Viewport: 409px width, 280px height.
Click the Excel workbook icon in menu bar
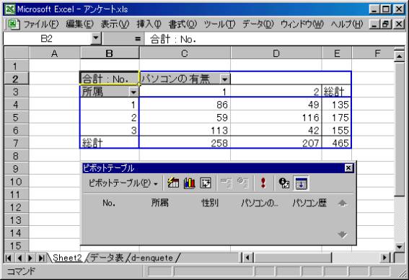[x=12, y=25]
